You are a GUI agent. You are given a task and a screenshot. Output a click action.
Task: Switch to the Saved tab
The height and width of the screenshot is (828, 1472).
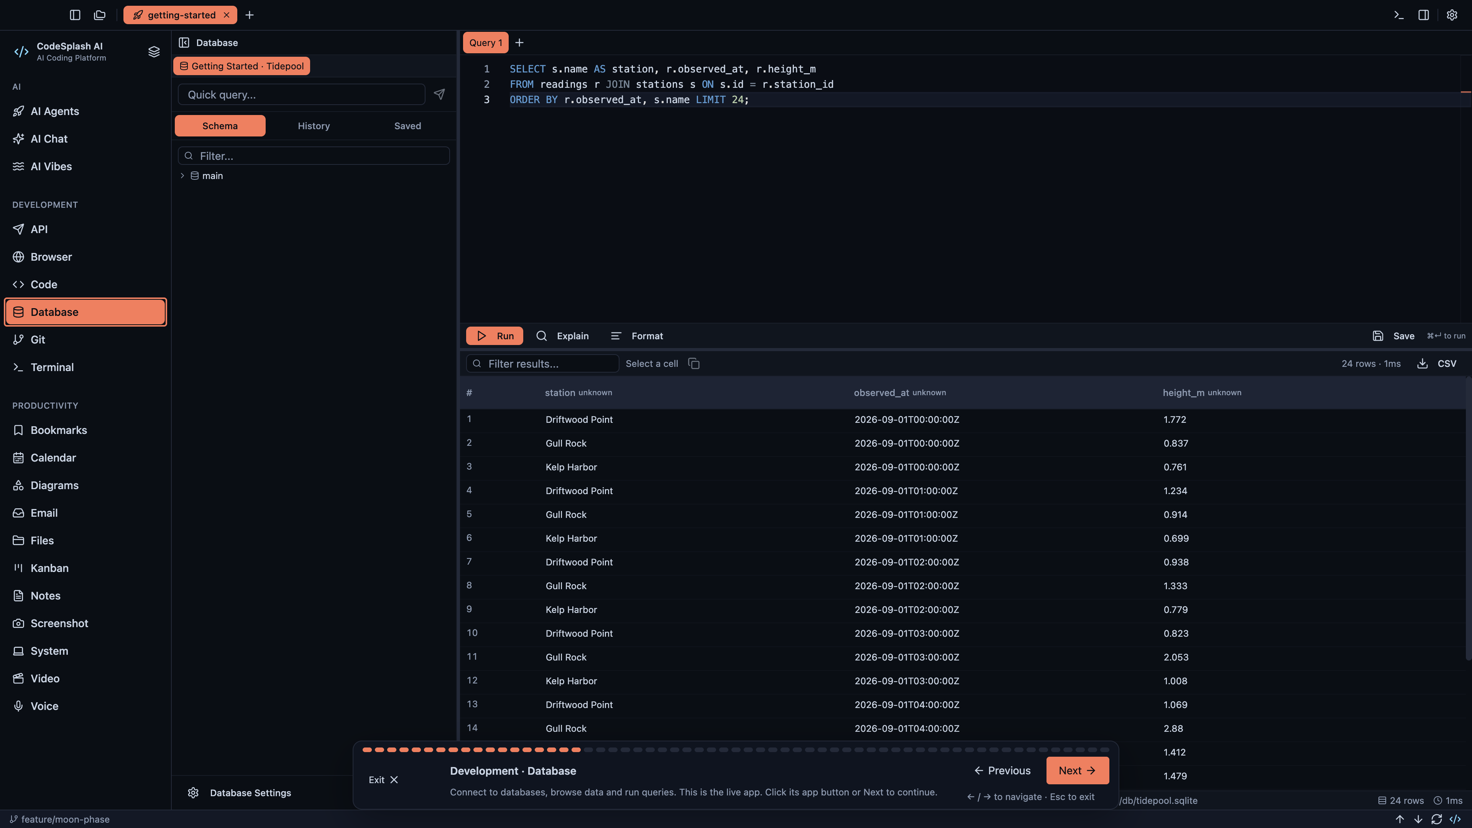[x=407, y=126]
